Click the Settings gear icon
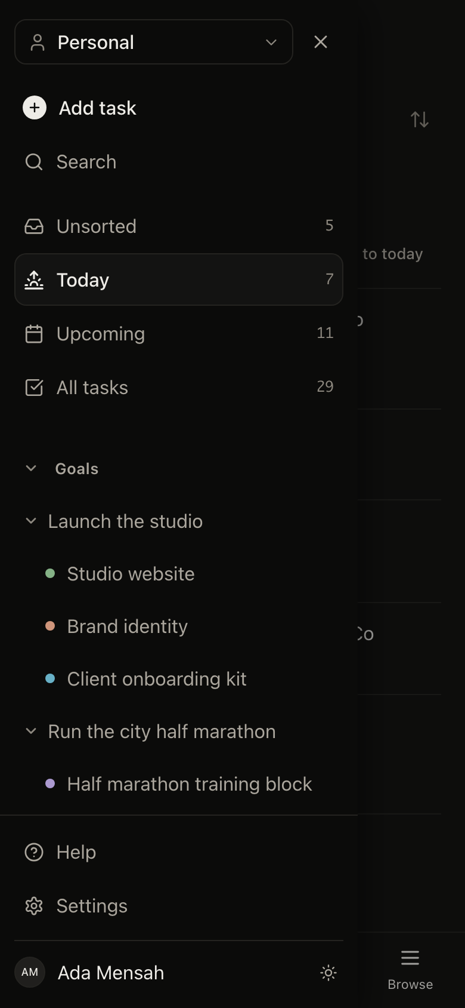This screenshot has width=465, height=1008. (34, 906)
